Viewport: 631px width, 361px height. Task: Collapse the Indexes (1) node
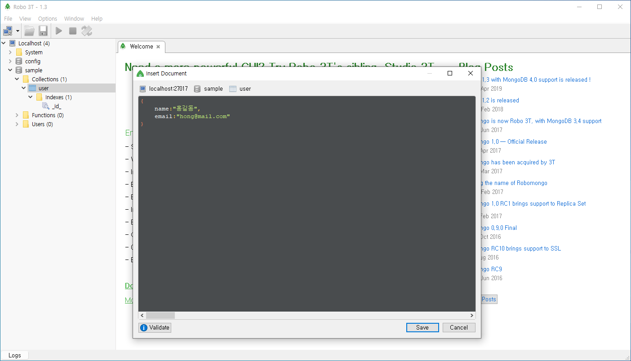[x=31, y=97]
